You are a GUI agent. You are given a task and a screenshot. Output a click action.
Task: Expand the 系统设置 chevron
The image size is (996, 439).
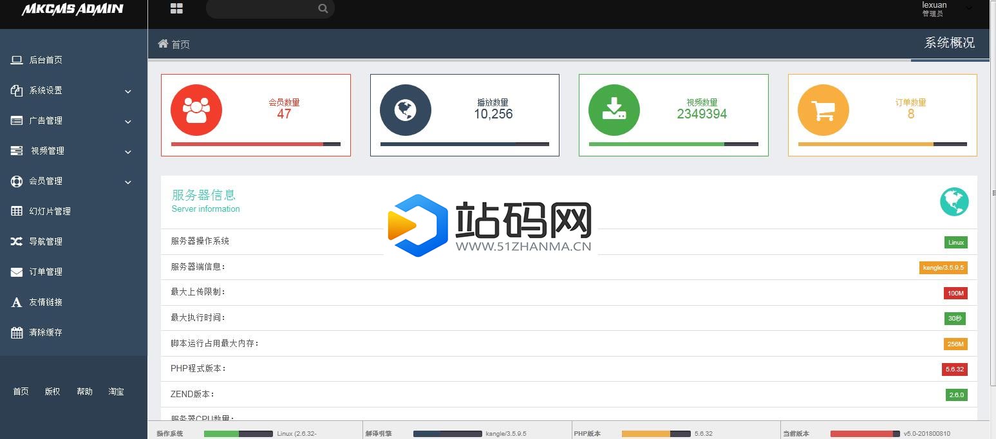pyautogui.click(x=128, y=91)
